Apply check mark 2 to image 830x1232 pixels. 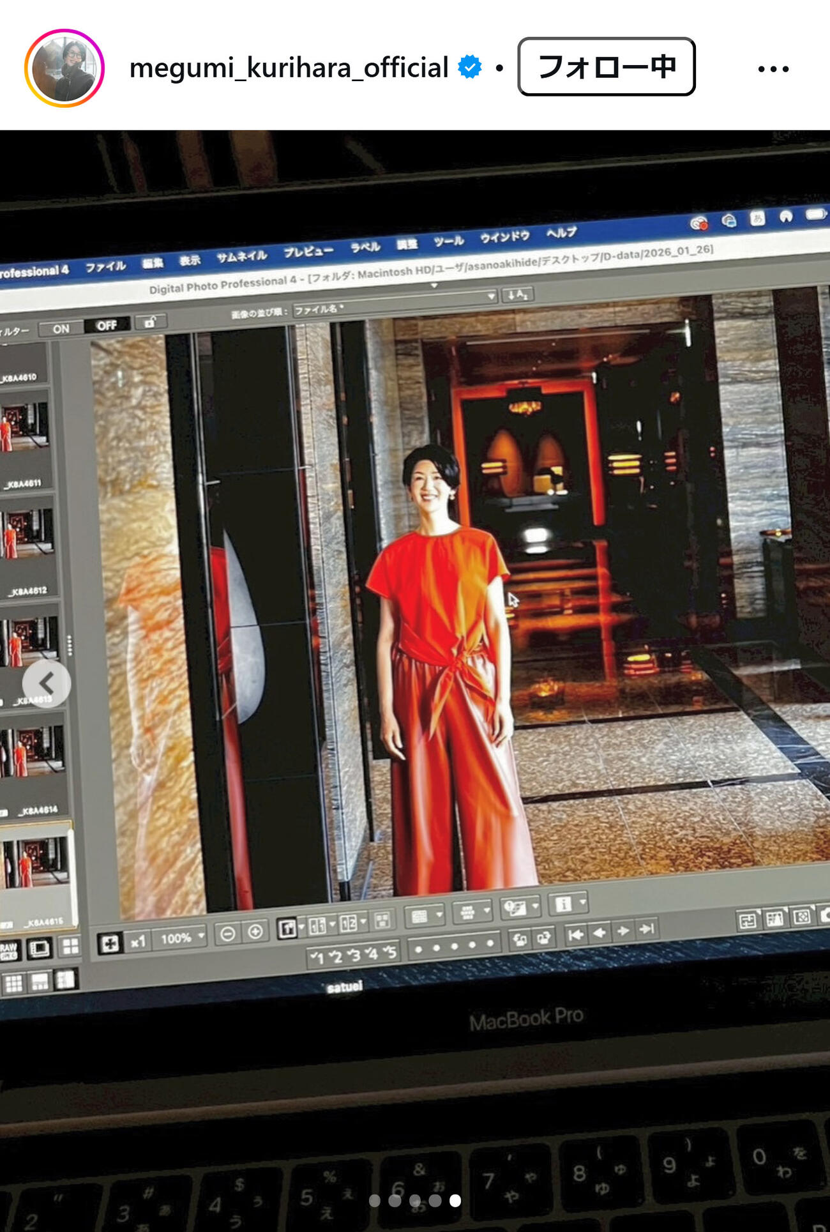pos(335,956)
